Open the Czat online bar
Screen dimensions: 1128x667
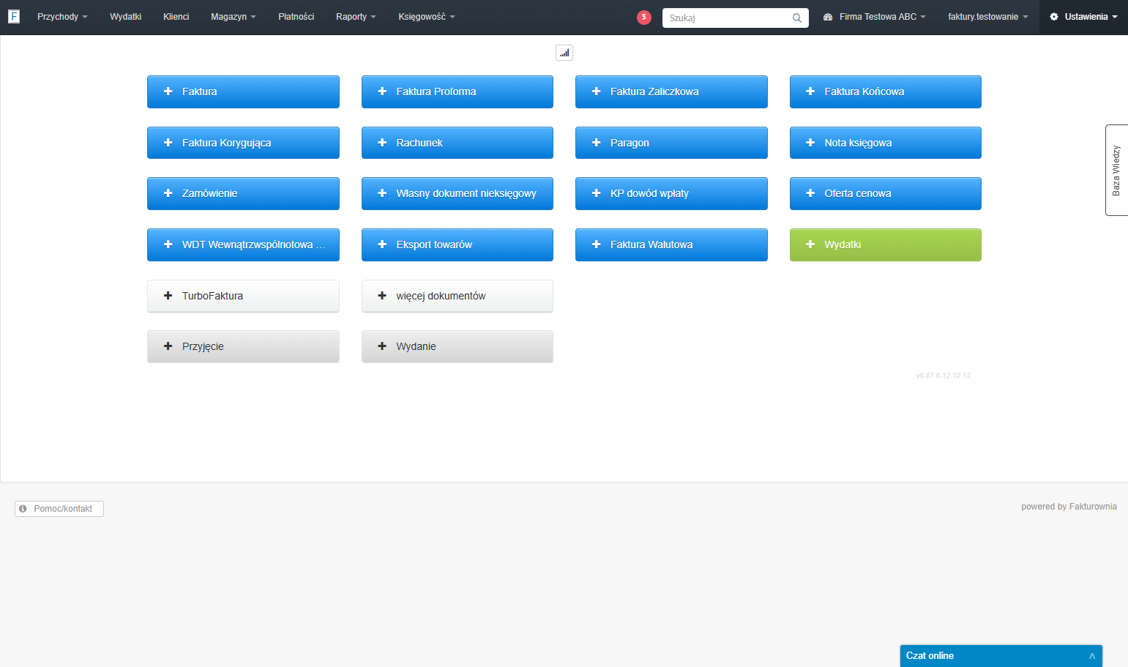tap(1001, 656)
